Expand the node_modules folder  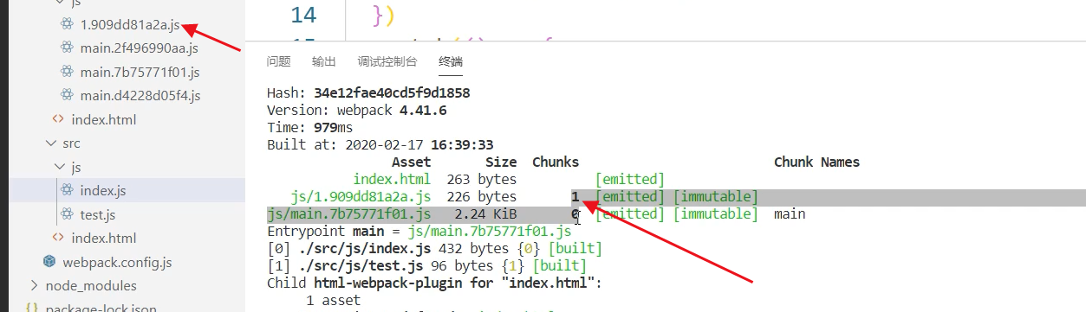[91, 285]
